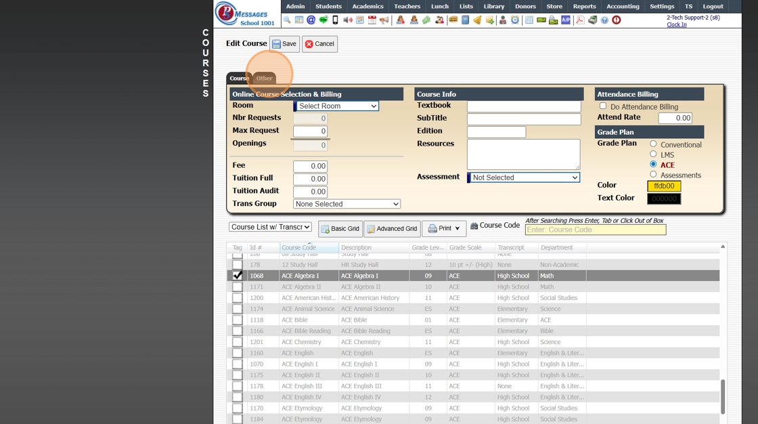The image size is (758, 424).
Task: Click the Advanced Grid button
Action: point(392,228)
